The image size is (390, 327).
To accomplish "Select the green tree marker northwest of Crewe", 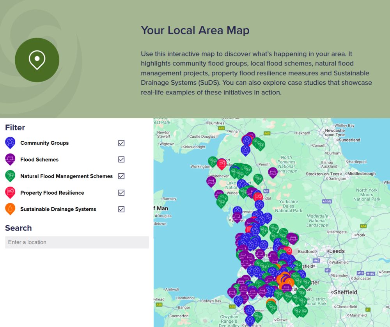I will (271, 308).
